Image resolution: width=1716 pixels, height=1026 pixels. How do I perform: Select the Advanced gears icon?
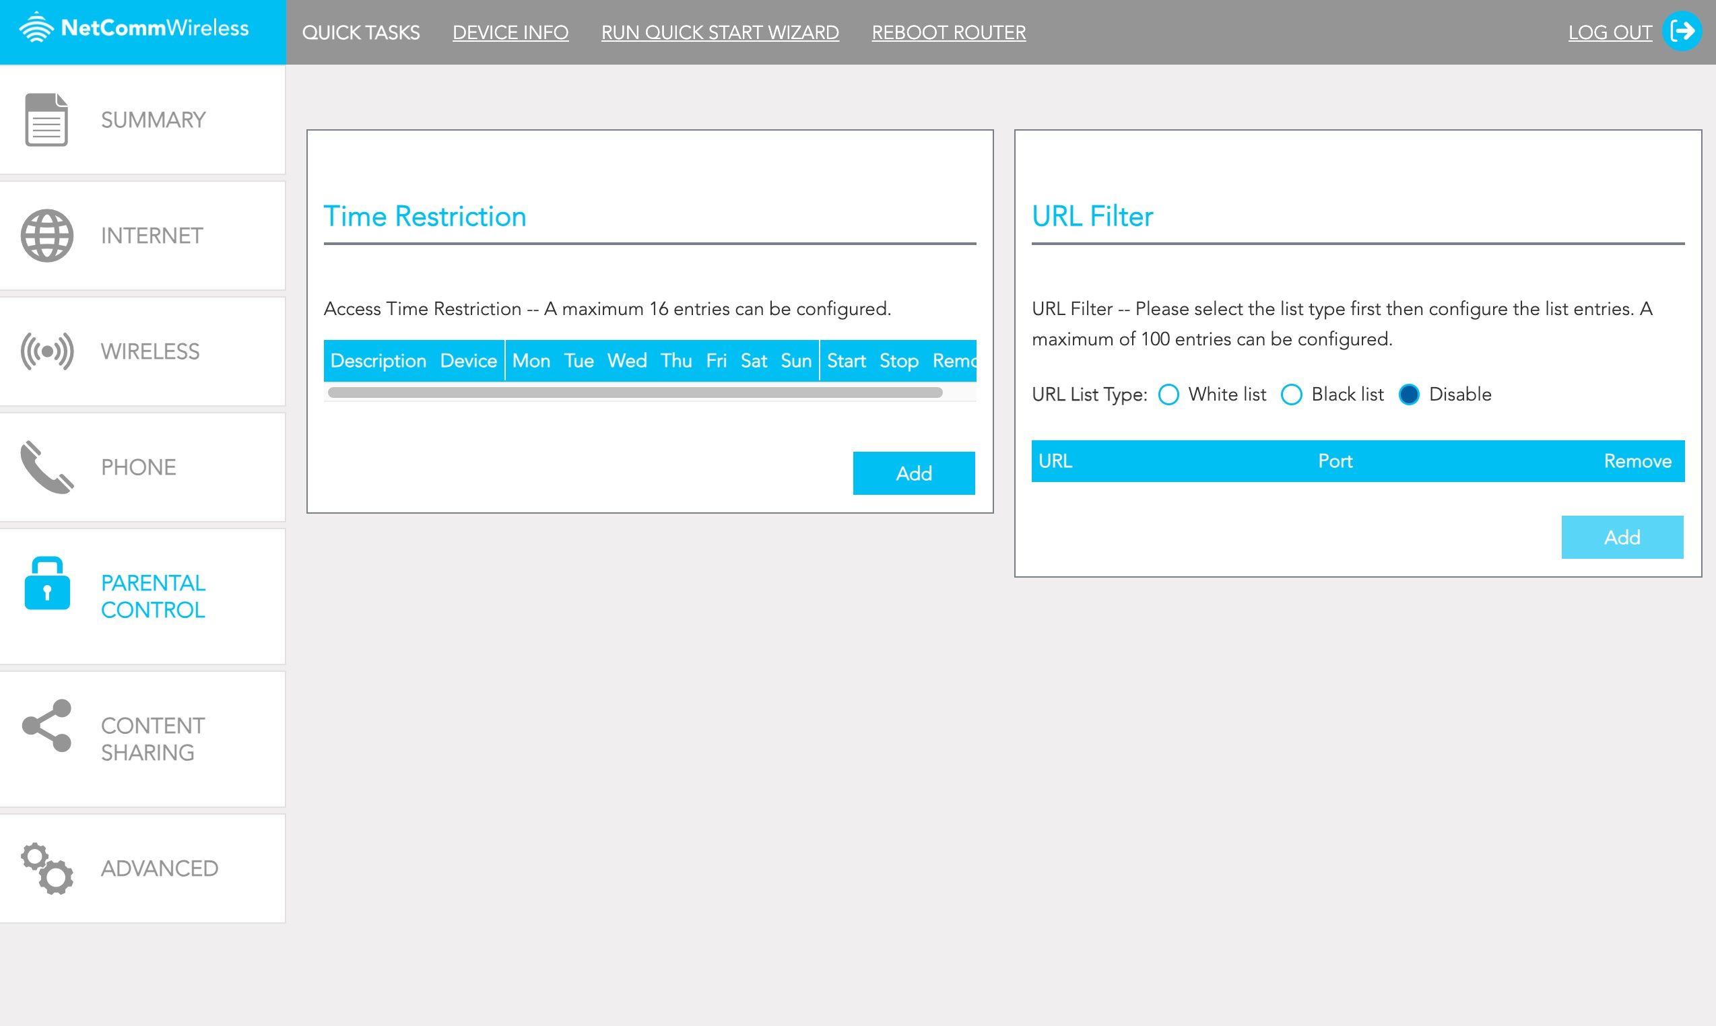click(46, 868)
